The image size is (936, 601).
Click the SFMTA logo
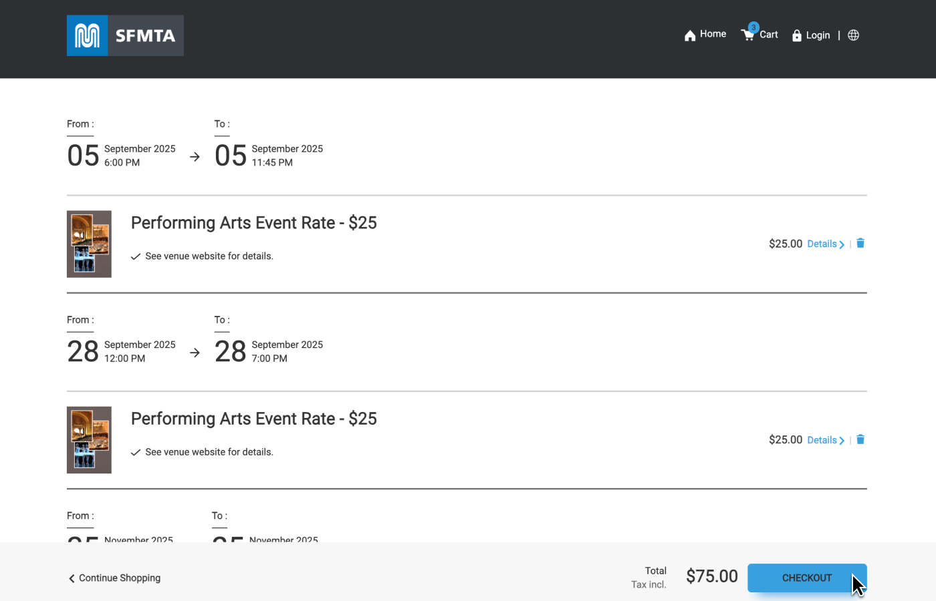125,35
